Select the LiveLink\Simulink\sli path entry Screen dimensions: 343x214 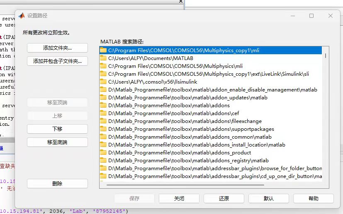[x=208, y=74]
